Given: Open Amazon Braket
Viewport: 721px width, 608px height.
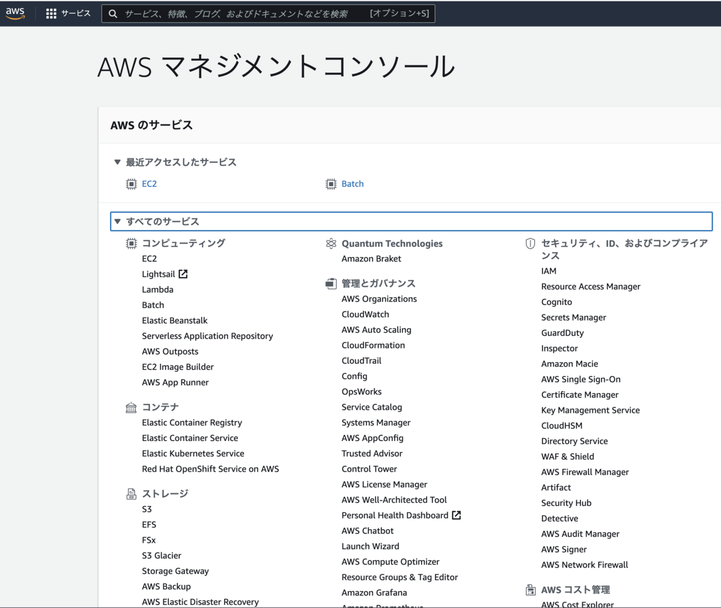Looking at the screenshot, I should (371, 259).
